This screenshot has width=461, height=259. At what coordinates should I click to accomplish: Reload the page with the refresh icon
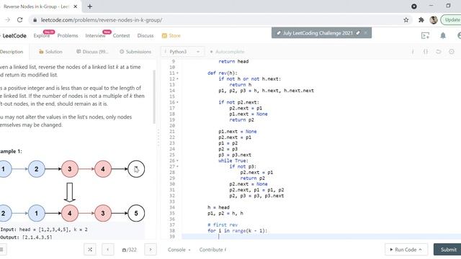coord(19,20)
